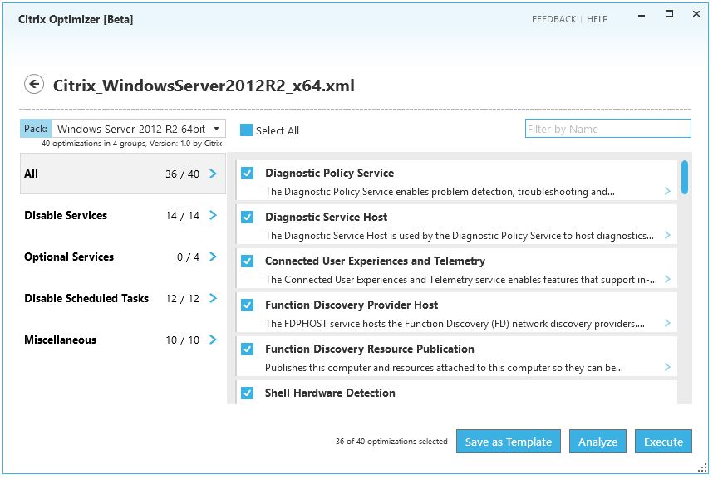713x479 pixels.
Task: Click the Analyze button
Action: tap(597, 441)
